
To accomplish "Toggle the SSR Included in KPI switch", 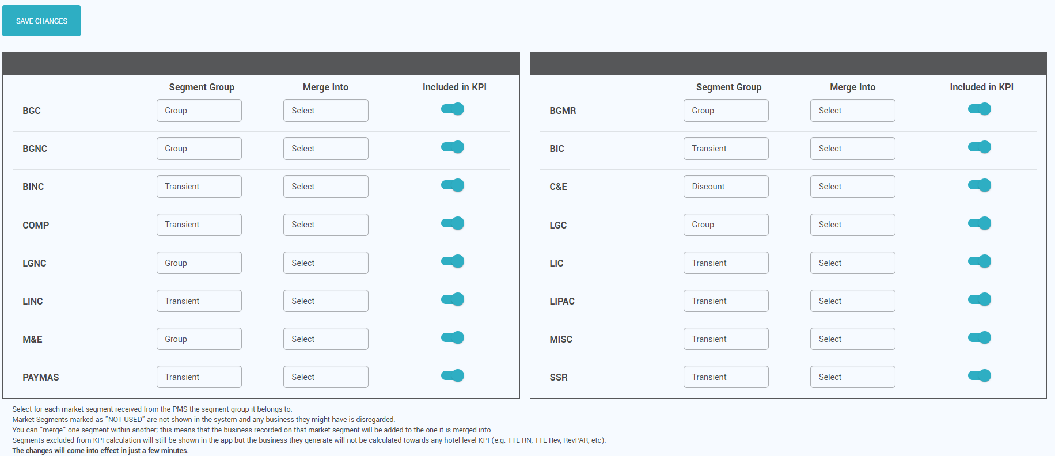I will tap(980, 376).
